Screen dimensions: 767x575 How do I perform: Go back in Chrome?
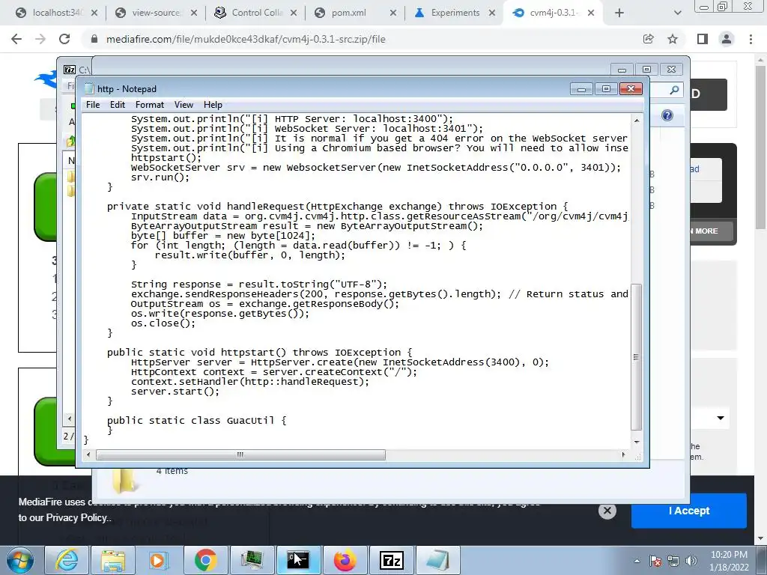click(x=16, y=39)
